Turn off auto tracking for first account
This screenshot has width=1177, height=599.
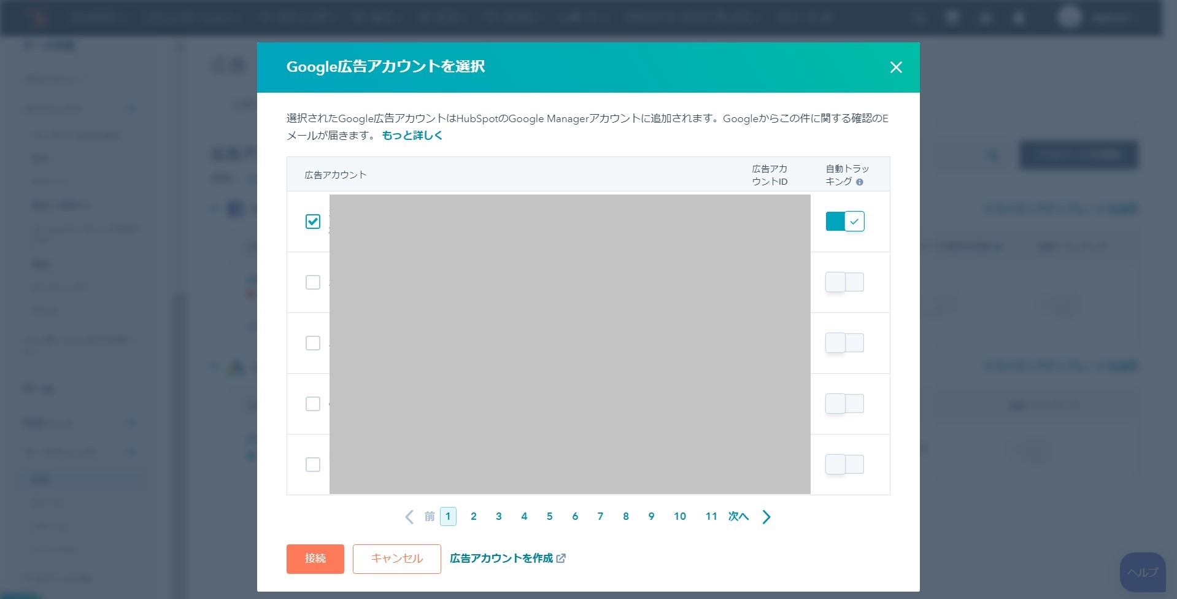845,222
